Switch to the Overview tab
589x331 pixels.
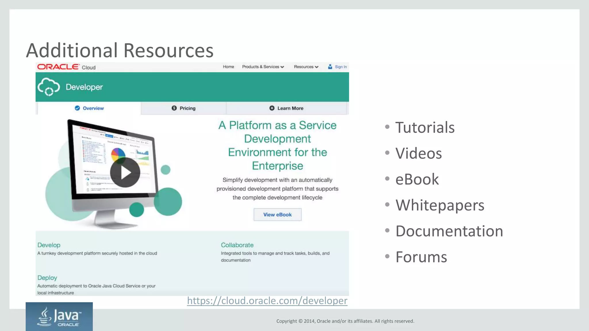pos(89,108)
